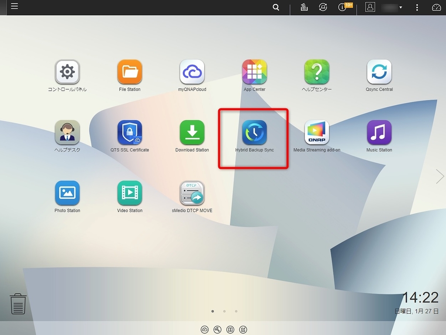
Task: Open the more options three-dot menu
Action: (417, 7)
